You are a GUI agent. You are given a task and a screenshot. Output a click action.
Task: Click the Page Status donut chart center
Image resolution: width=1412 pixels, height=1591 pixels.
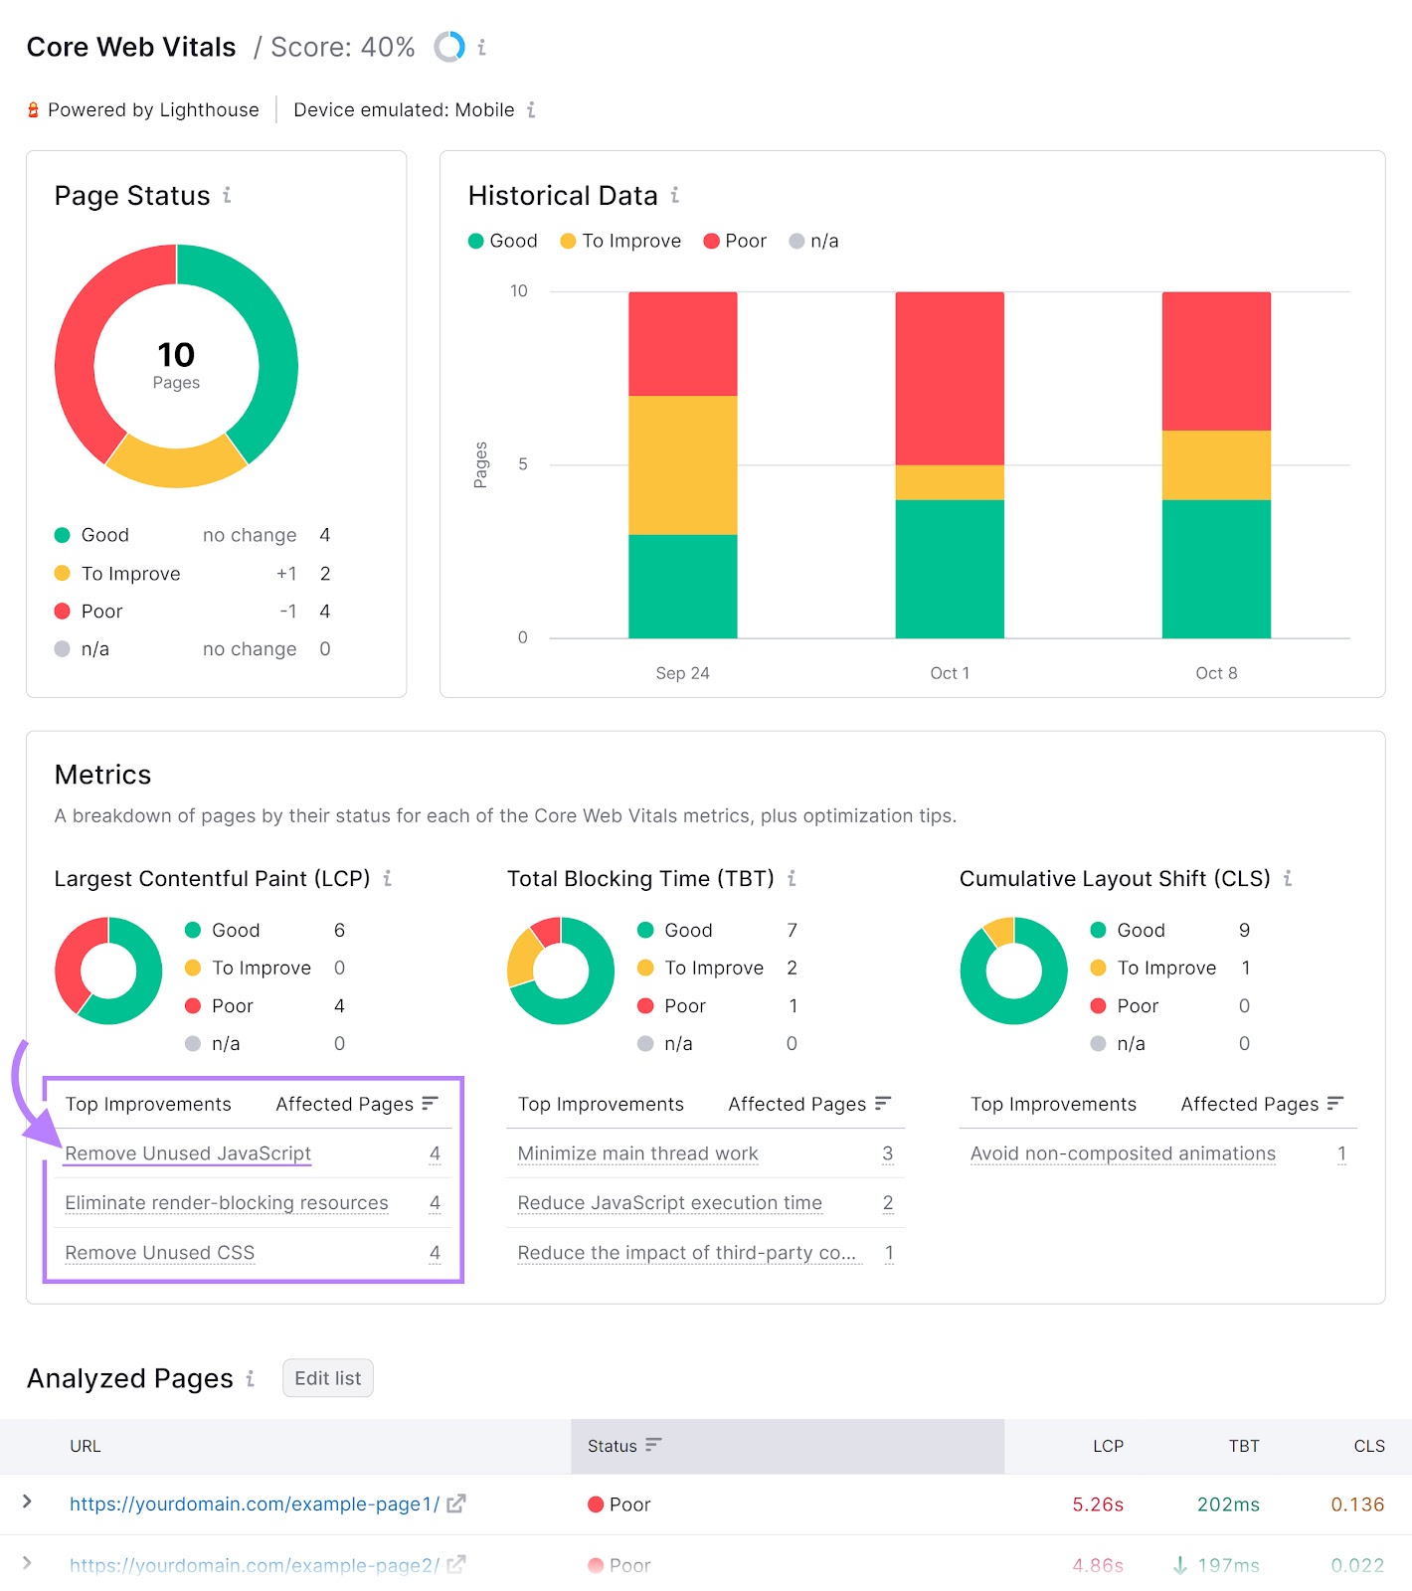pyautogui.click(x=176, y=366)
